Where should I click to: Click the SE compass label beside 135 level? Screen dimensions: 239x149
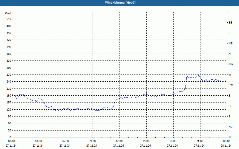click(x=230, y=106)
